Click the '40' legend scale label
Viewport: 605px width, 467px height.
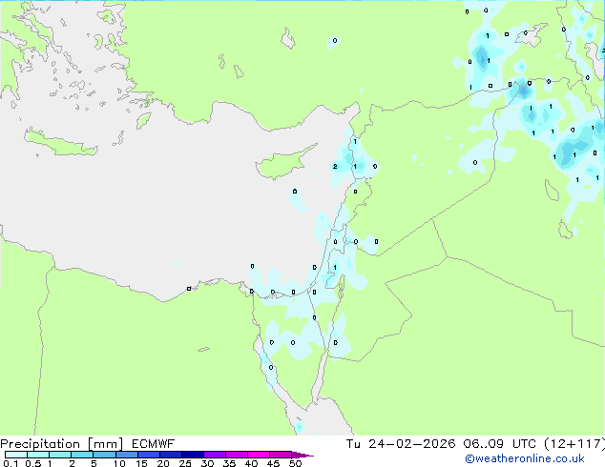[x=251, y=463]
